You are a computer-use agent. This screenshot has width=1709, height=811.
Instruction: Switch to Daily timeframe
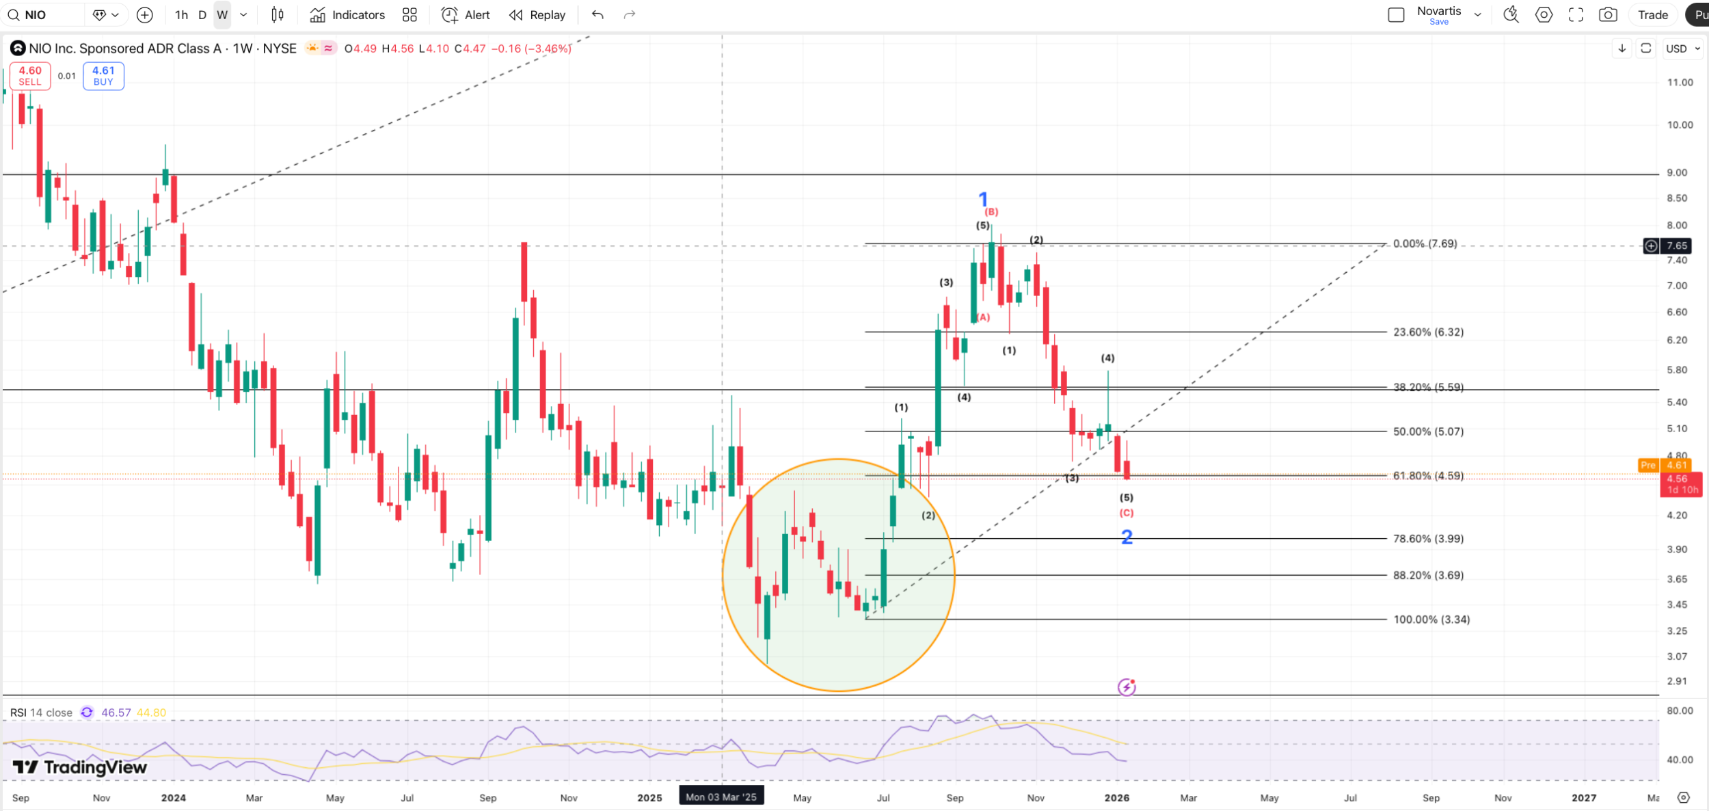202,15
